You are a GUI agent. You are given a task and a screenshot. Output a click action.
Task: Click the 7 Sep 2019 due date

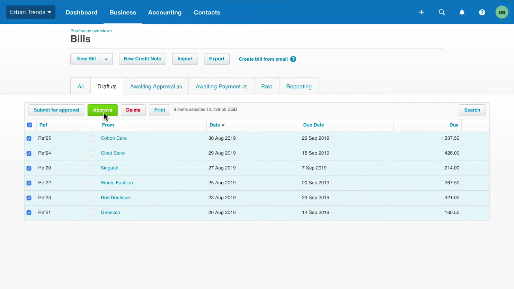click(x=314, y=168)
